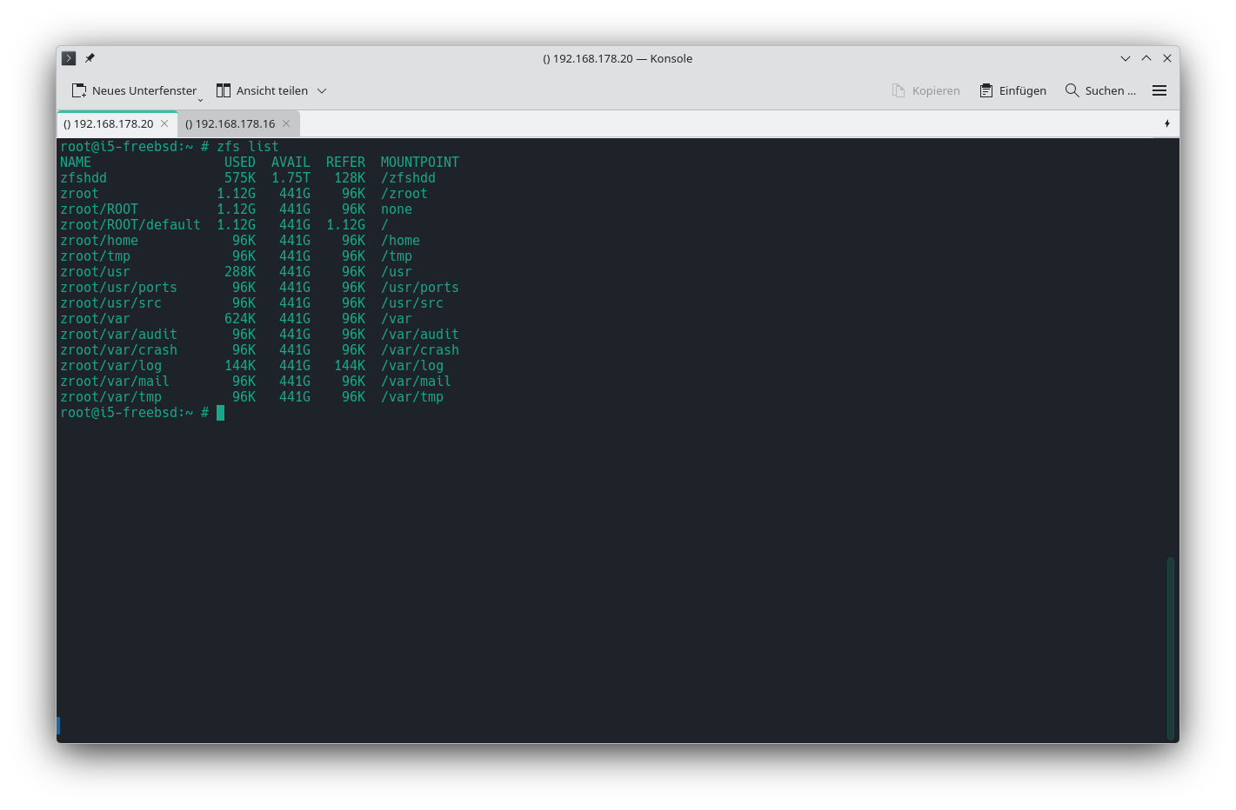Click the Neues Unterfenster new tab icon
This screenshot has width=1236, height=810.
click(79, 90)
